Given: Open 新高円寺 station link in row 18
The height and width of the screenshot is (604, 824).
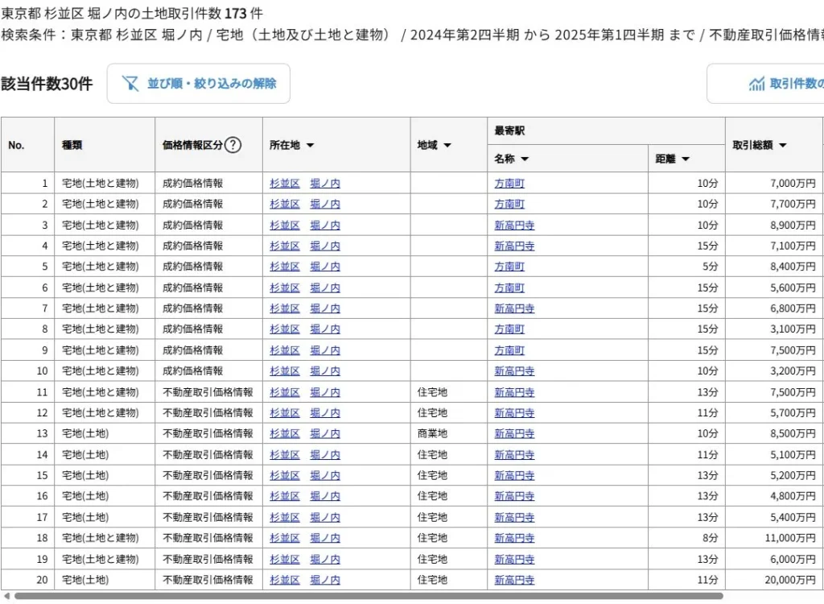Looking at the screenshot, I should click(x=514, y=538).
